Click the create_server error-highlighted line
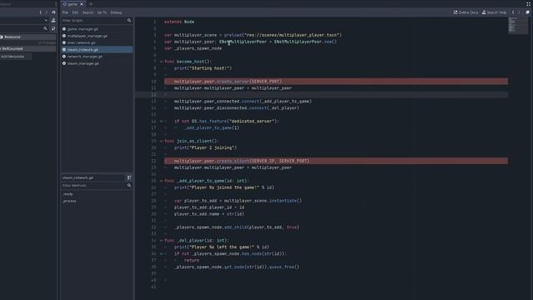The width and height of the screenshot is (533, 300). pyautogui.click(x=336, y=82)
